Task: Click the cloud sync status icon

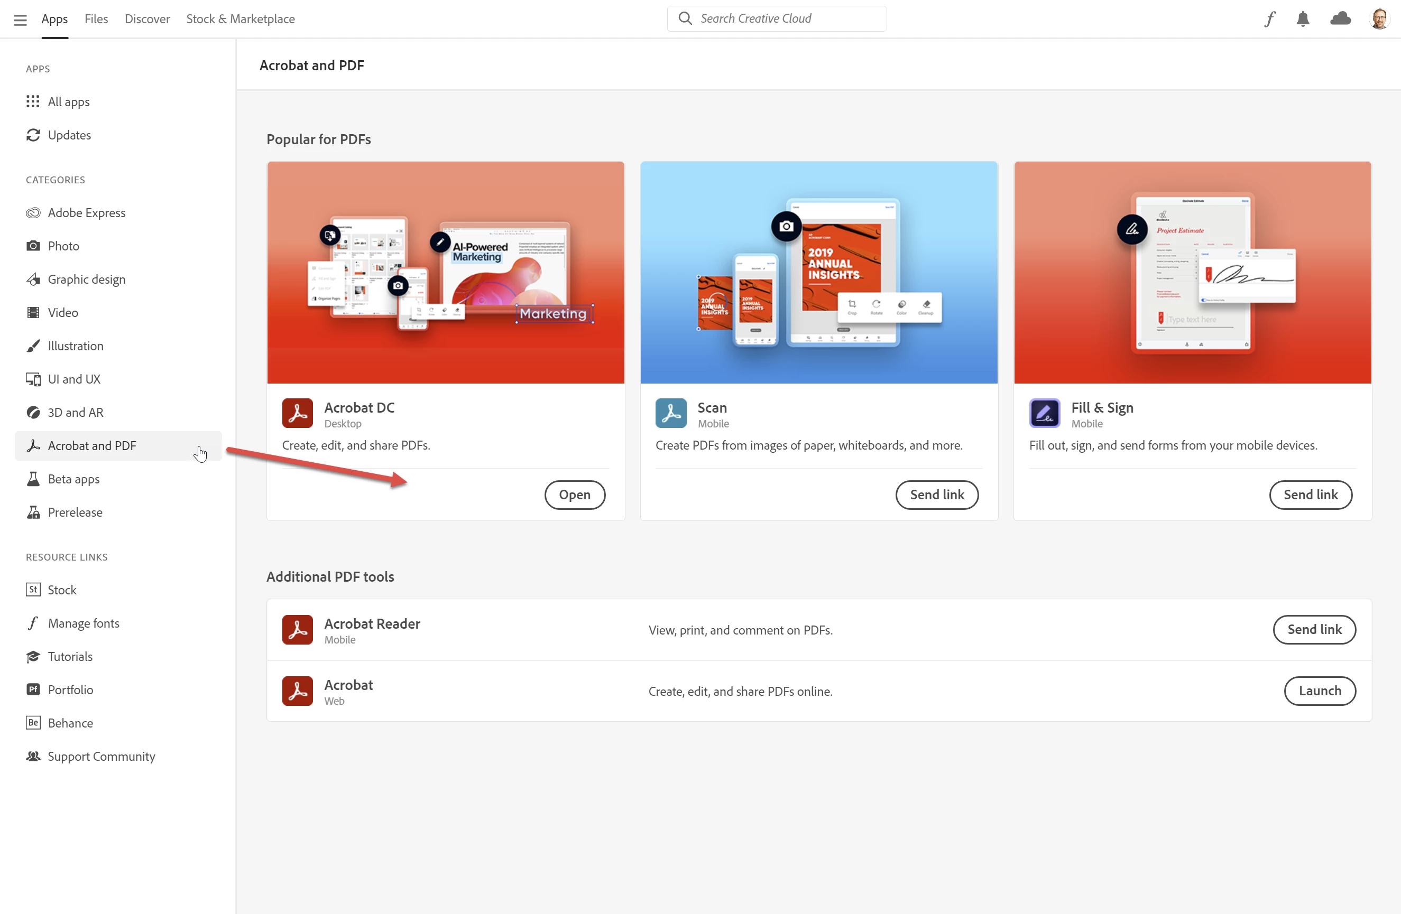Action: 1340,19
